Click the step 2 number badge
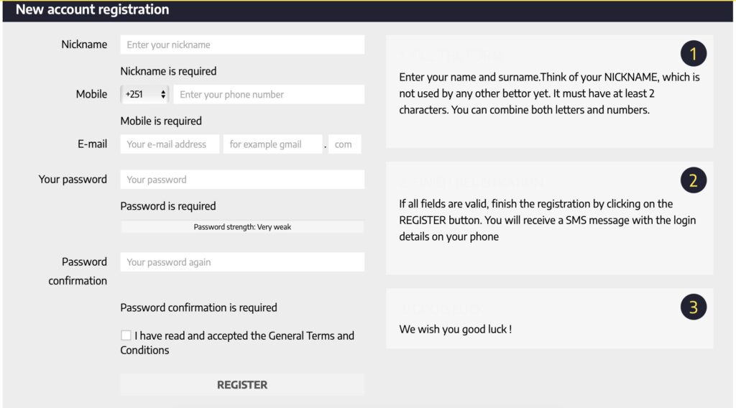Image resolution: width=736 pixels, height=408 pixels. tap(694, 180)
